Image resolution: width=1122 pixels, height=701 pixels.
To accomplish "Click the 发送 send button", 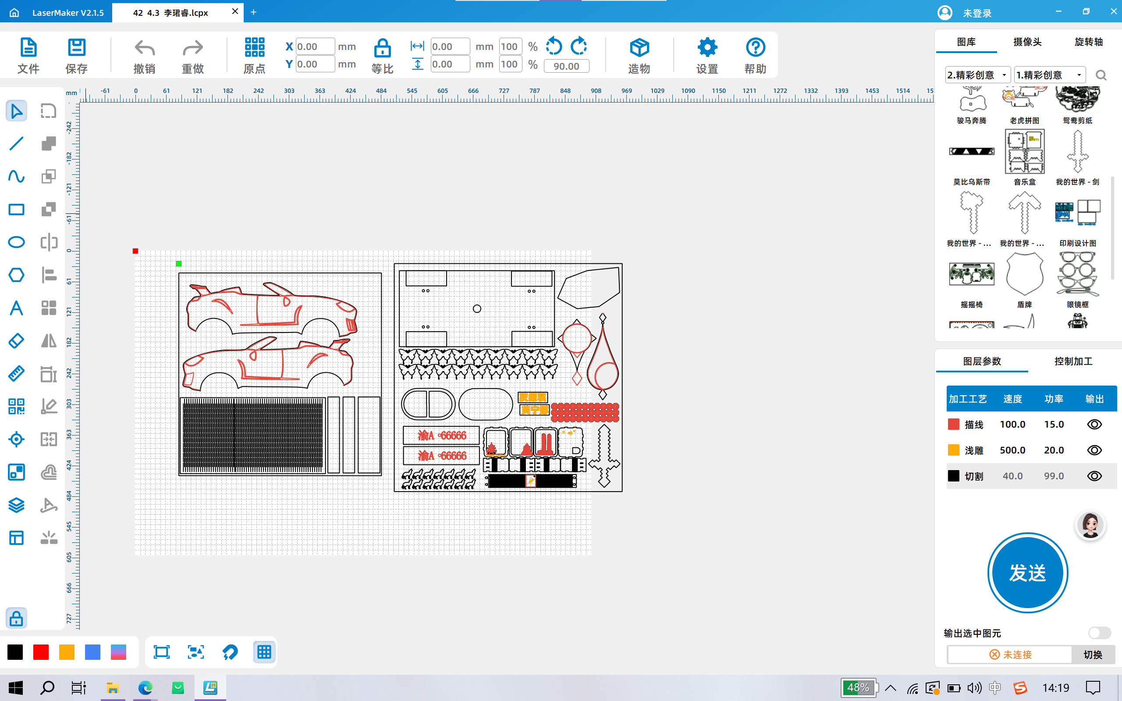I will [1027, 573].
